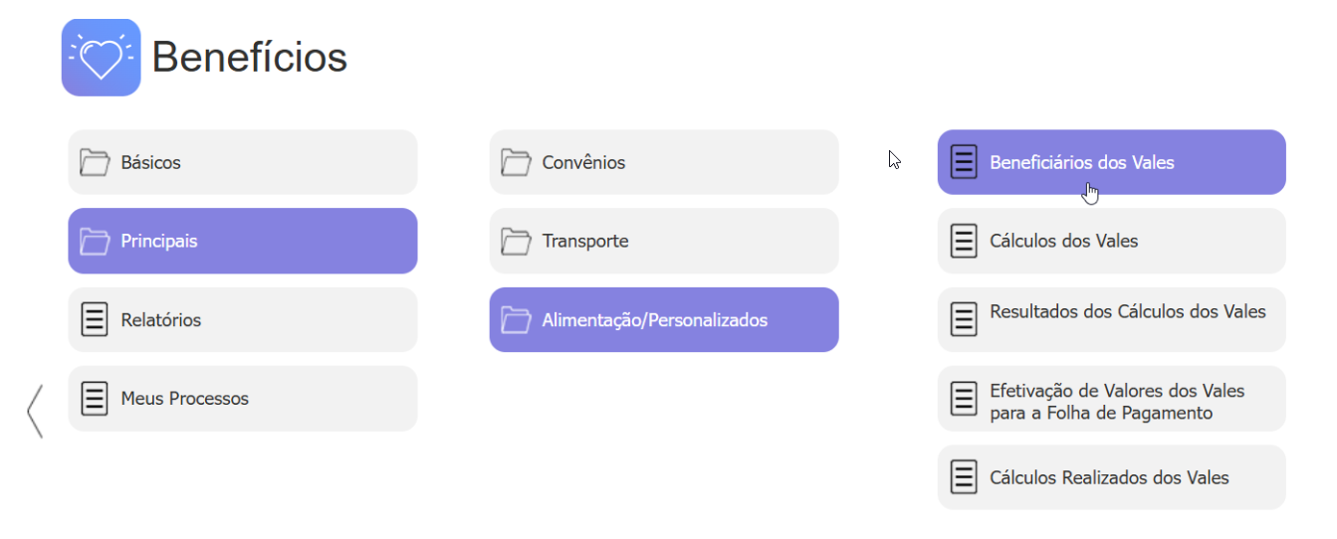This screenshot has width=1337, height=539.
Task: Click the document icon beside Relatórios
Action: (x=95, y=319)
